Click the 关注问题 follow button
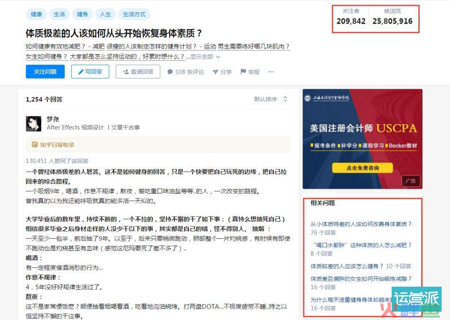This screenshot has height=320, width=450. point(45,72)
